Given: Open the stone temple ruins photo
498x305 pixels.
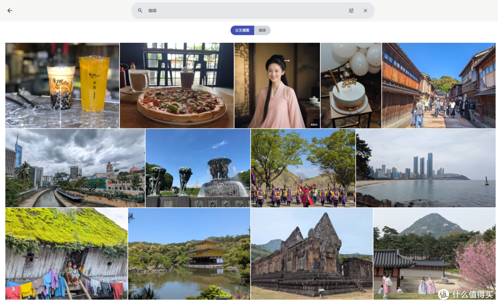Looking at the screenshot, I should pos(312,253).
